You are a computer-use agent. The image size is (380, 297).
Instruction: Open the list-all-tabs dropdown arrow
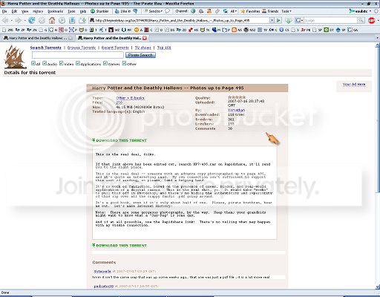coord(377,38)
